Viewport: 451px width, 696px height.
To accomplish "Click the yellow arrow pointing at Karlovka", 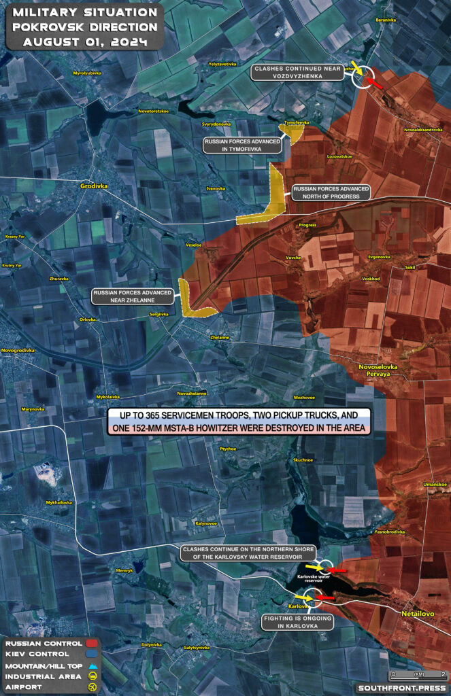I will (302, 597).
